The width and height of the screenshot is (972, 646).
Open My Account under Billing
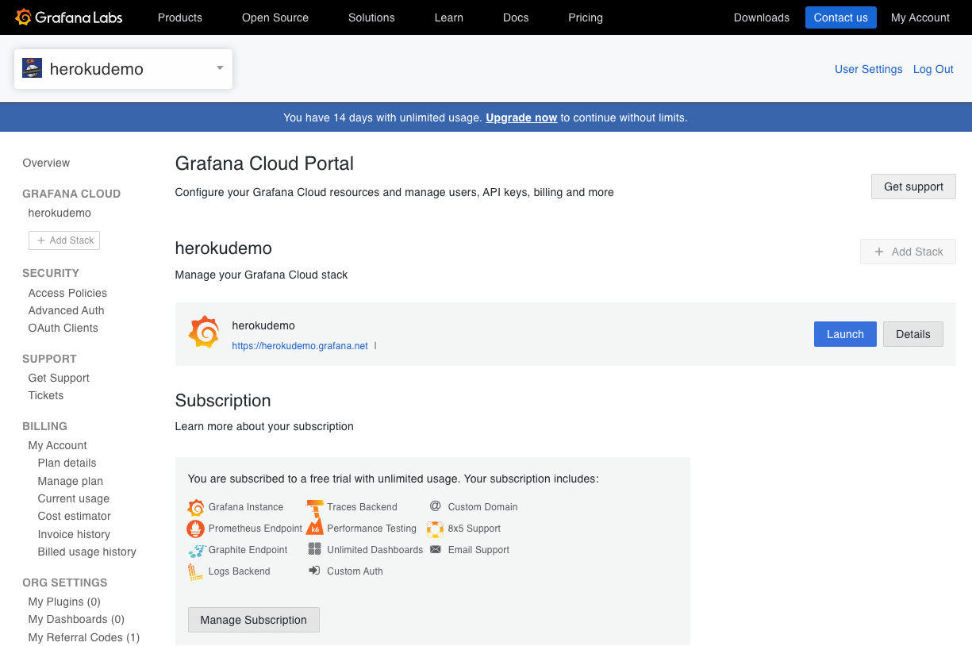(57, 445)
